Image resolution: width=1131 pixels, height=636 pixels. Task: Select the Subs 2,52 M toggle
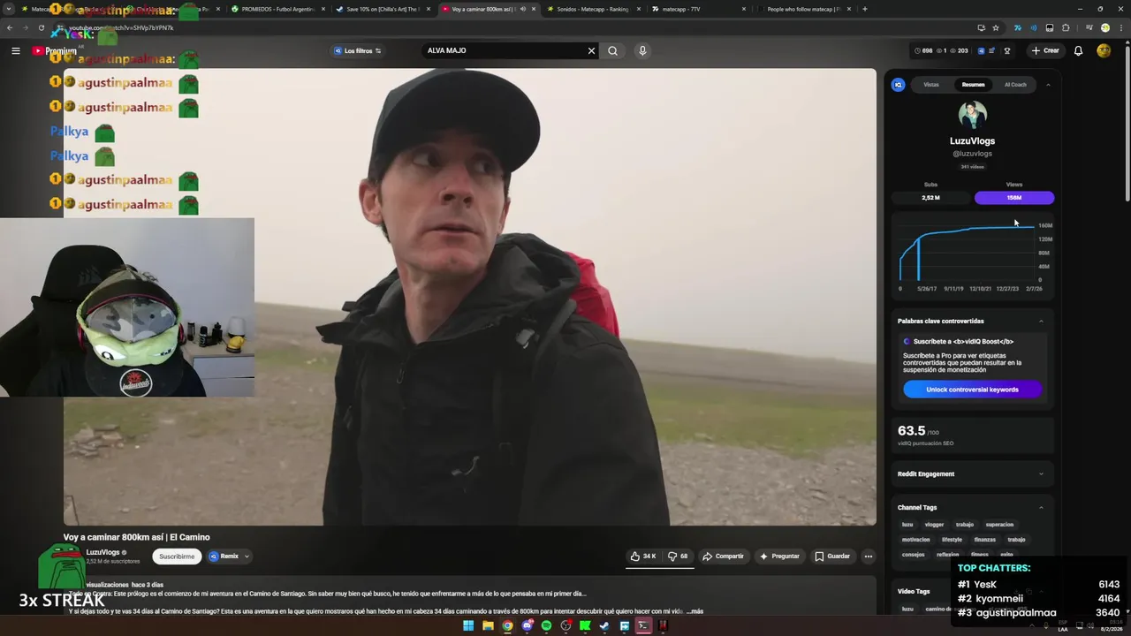930,198
